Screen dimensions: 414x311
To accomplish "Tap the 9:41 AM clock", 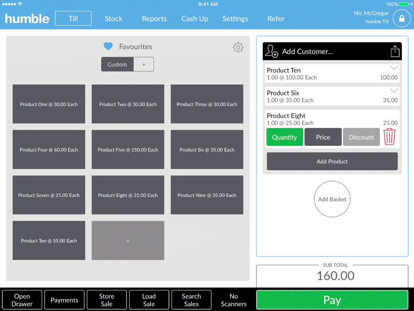I will 208,4.
